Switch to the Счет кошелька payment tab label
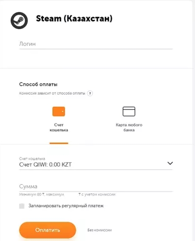Screen dimensions: 195x241 pyautogui.click(x=59, y=127)
